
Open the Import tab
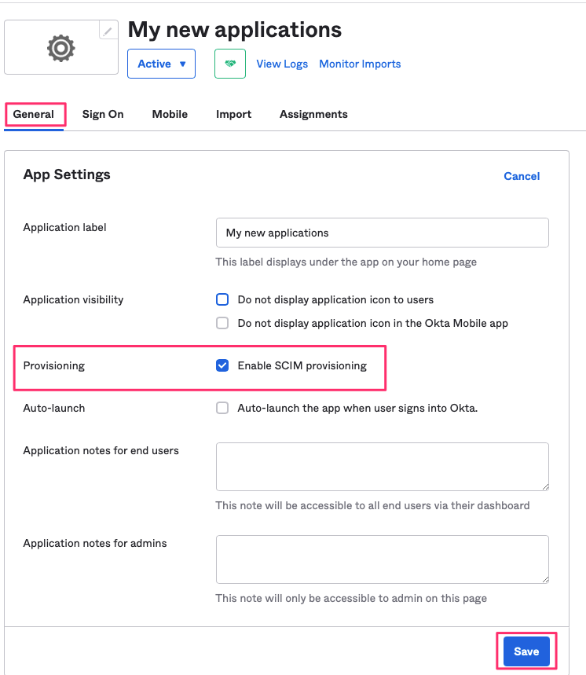point(233,114)
